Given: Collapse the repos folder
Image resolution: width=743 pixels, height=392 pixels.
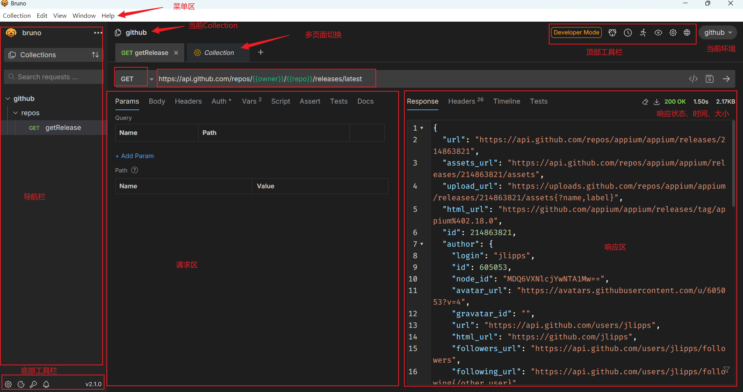Looking at the screenshot, I should [15, 113].
